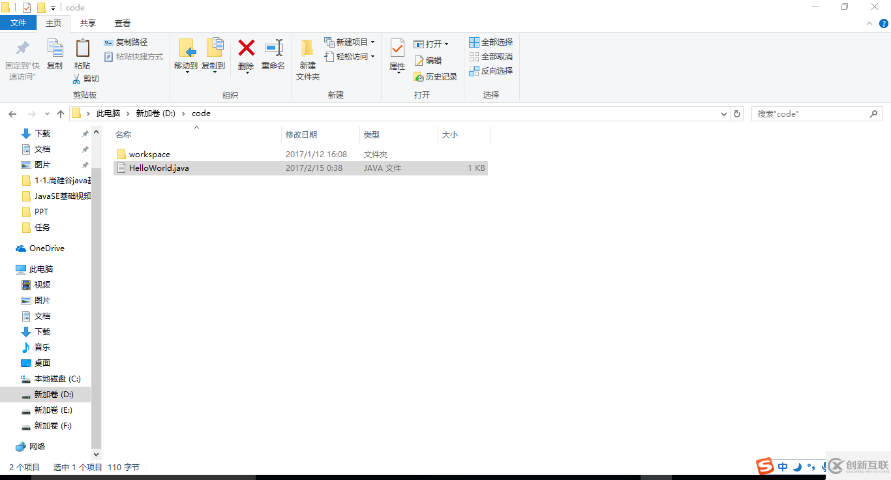This screenshot has width=891, height=480.
Task: Click the red Delete X icon
Action: coord(246,48)
